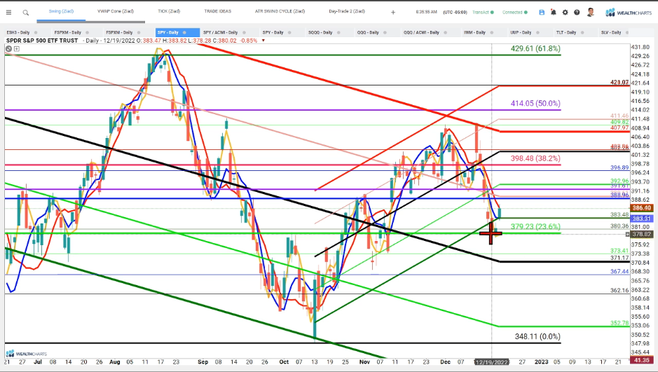Toggle the dot on TLT - Daily tab
The width and height of the screenshot is (658, 372).
point(582,32)
